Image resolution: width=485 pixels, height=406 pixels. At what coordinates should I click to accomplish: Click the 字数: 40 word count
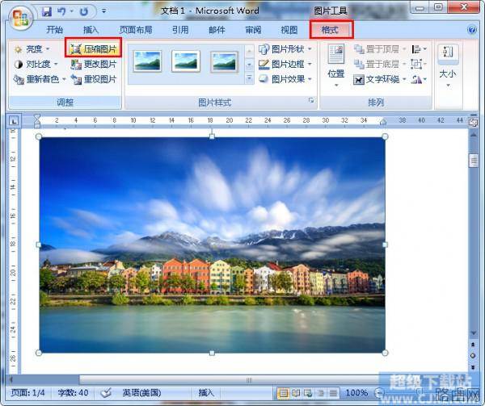[73, 393]
